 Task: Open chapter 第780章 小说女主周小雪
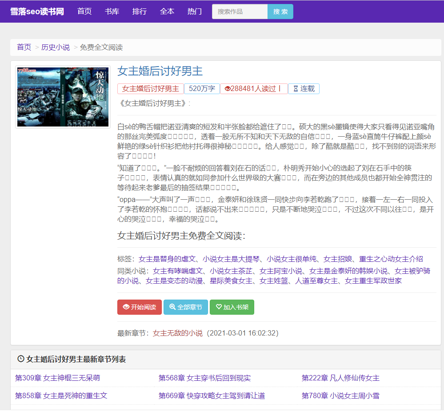pos(340,396)
